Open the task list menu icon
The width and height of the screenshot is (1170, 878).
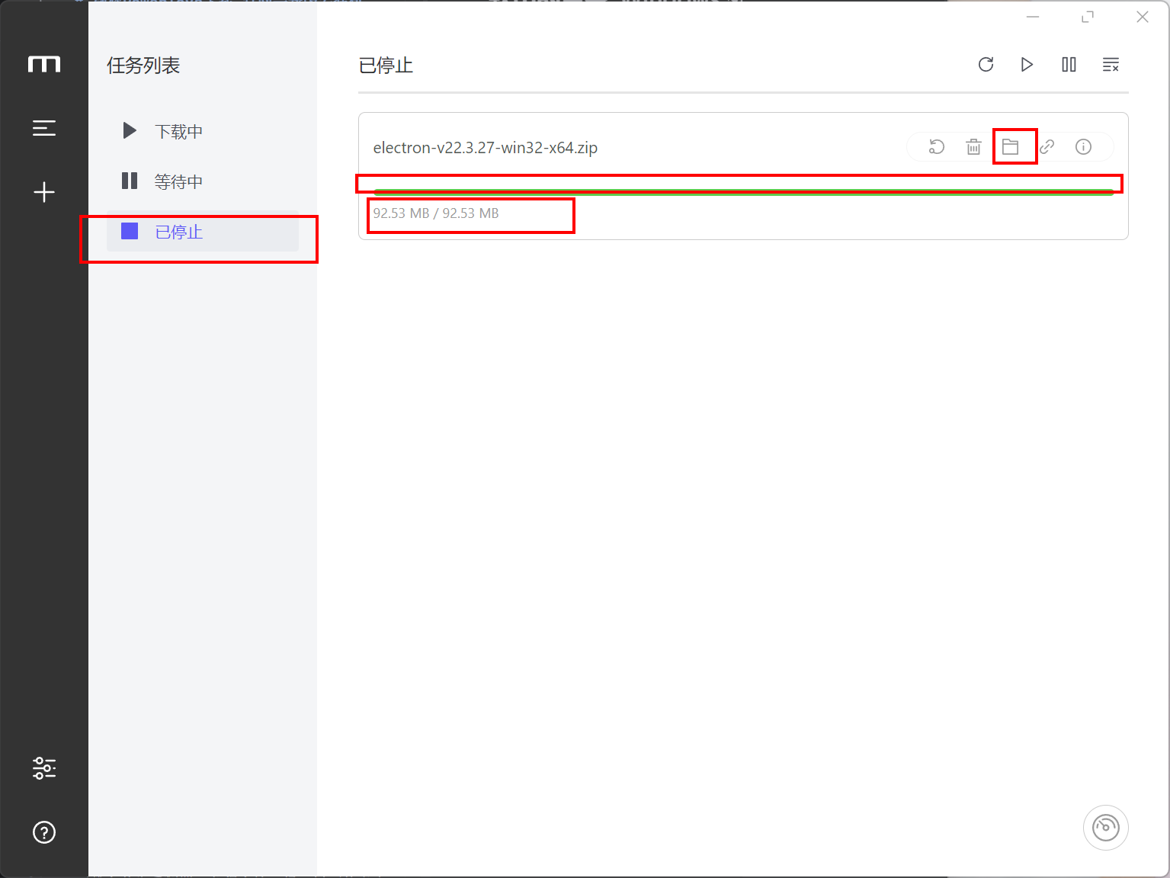[x=44, y=128]
